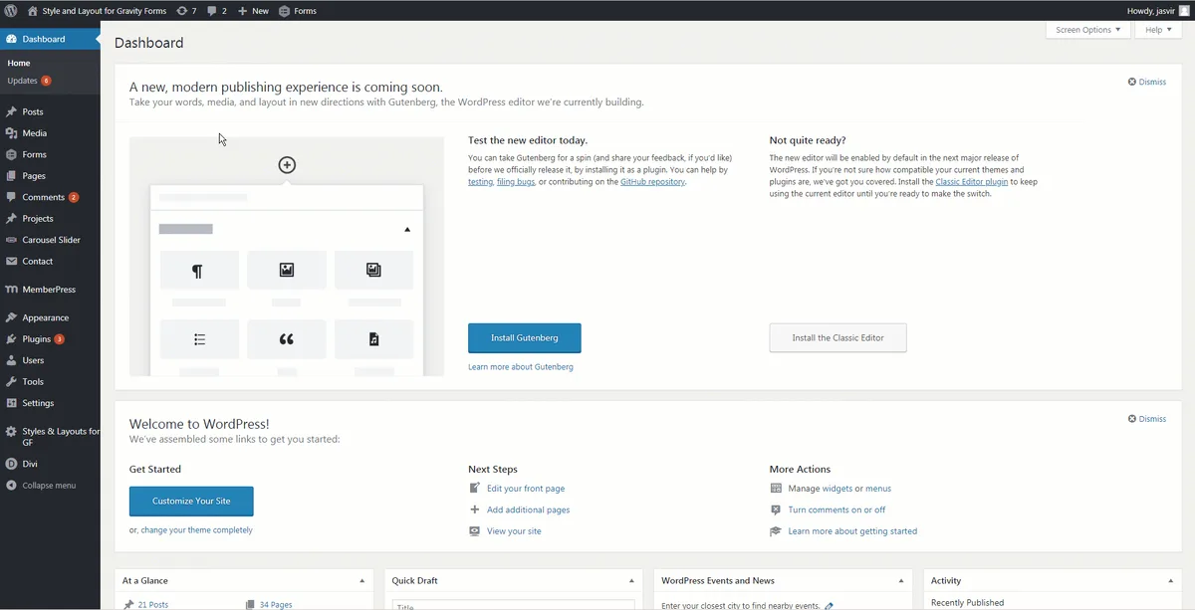This screenshot has height=610, width=1195.
Task: Click the menus link under More Actions
Action: pyautogui.click(x=878, y=489)
